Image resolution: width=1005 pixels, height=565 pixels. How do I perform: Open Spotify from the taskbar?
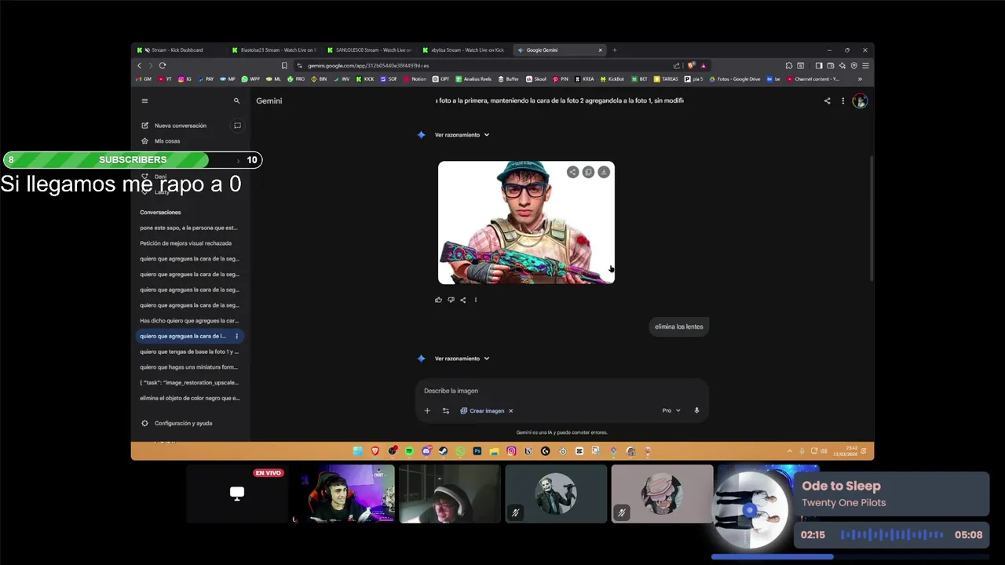point(409,451)
